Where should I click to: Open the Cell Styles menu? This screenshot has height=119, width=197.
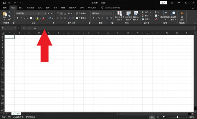pyautogui.click(x=136, y=16)
